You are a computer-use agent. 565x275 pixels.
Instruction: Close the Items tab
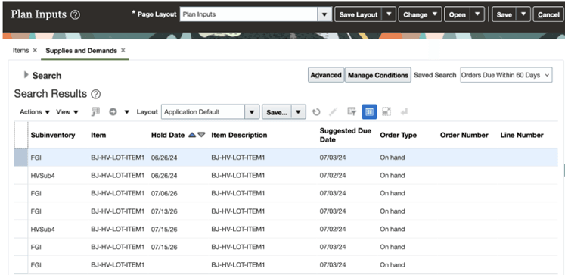point(35,51)
